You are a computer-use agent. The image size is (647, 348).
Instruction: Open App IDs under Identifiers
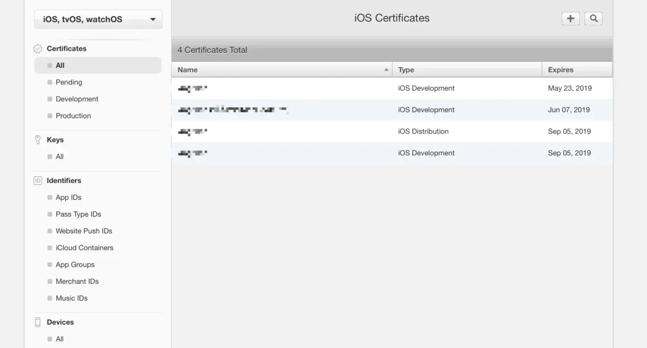click(68, 198)
